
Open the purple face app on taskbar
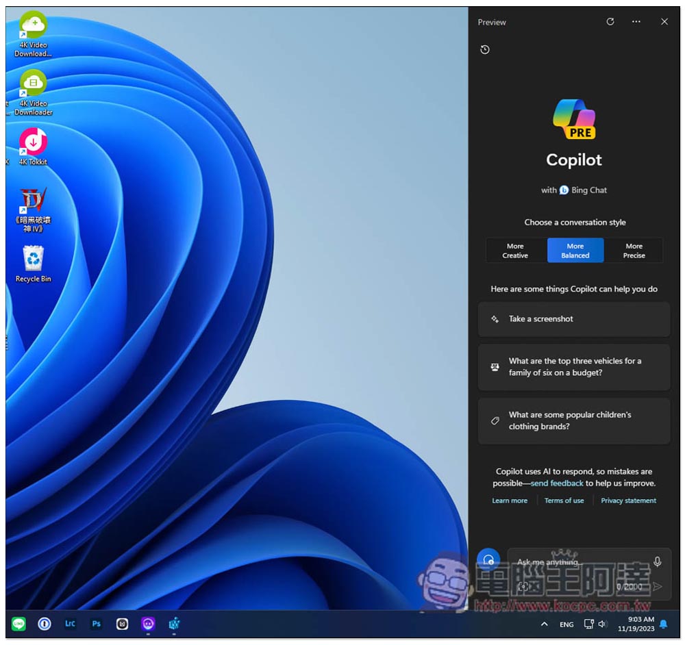148,624
